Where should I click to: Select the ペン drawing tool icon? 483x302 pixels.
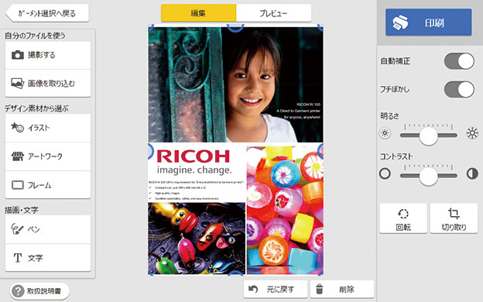tap(17, 229)
